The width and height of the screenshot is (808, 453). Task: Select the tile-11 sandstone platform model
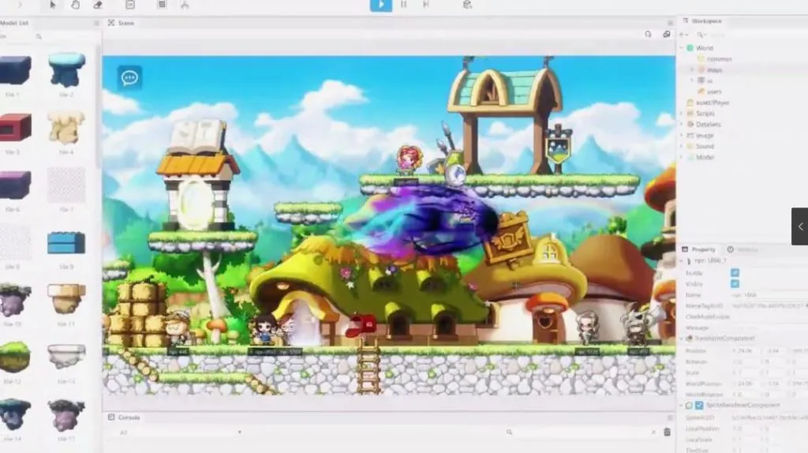click(66, 298)
